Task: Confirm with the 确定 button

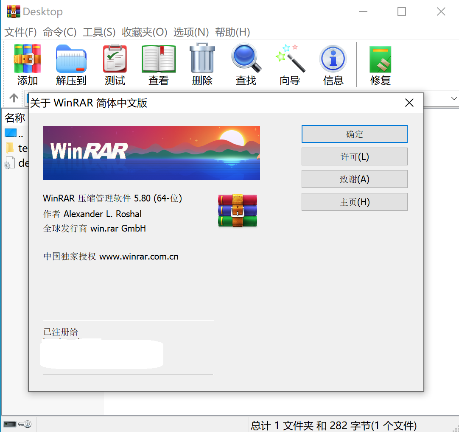Action: (x=355, y=134)
